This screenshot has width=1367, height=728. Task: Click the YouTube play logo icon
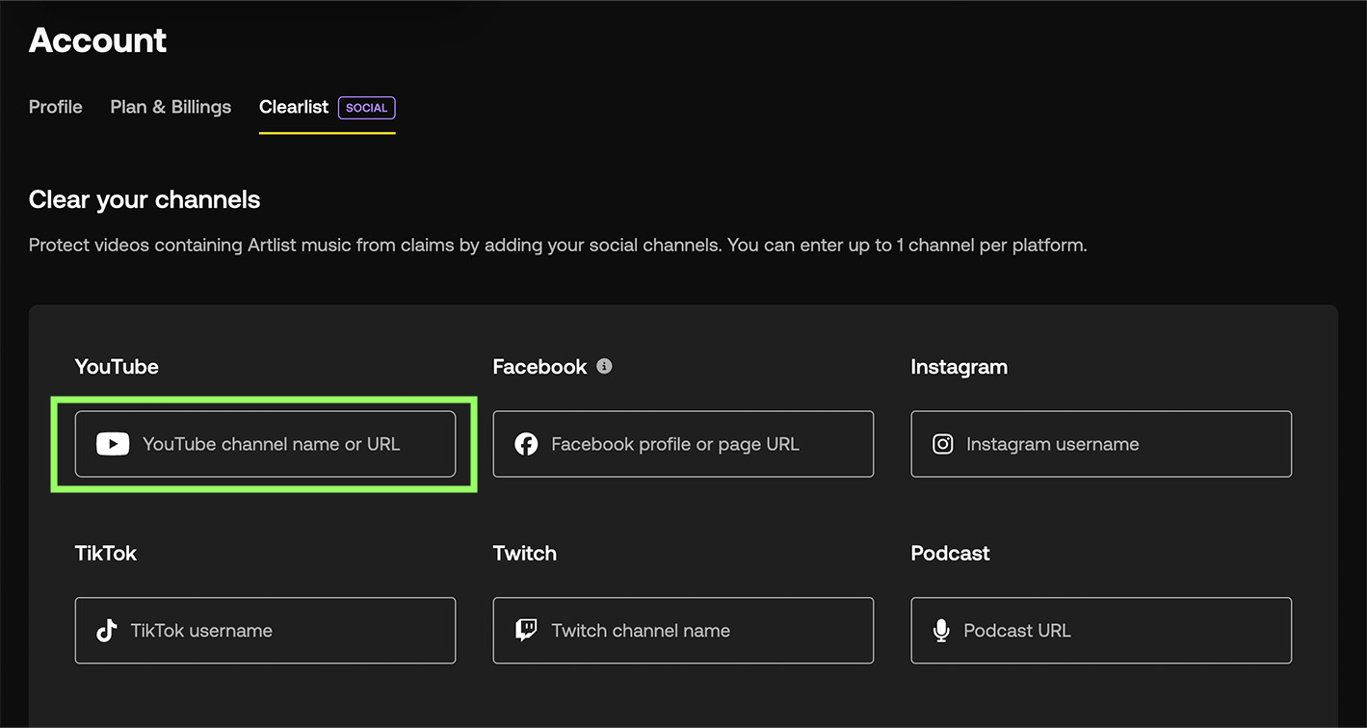click(113, 444)
